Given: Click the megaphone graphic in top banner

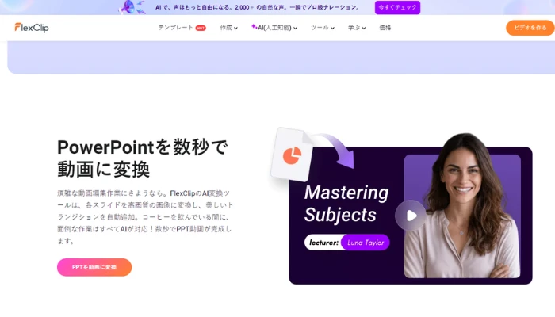Looking at the screenshot, I should (131, 7).
